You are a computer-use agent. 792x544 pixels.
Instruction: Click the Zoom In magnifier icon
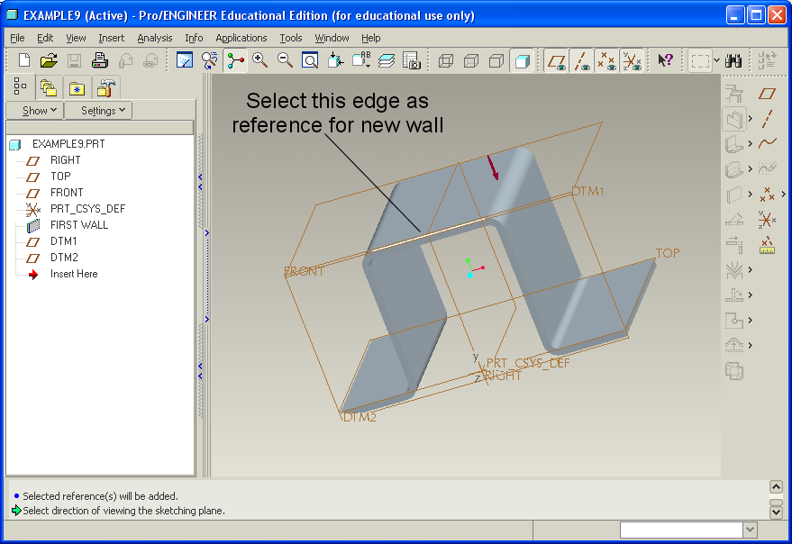pyautogui.click(x=260, y=60)
